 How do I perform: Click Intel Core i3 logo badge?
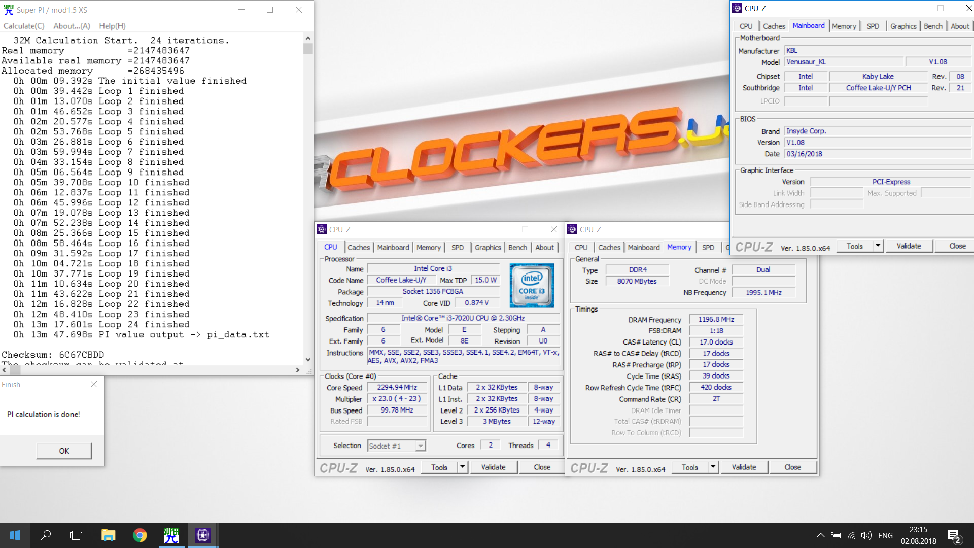(531, 285)
